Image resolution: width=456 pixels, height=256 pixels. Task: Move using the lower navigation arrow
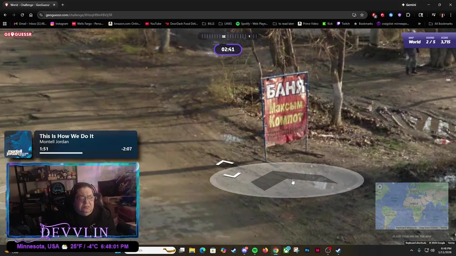232,175
